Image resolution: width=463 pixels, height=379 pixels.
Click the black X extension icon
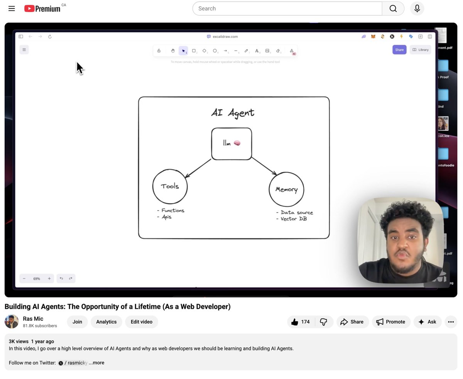tap(392, 37)
